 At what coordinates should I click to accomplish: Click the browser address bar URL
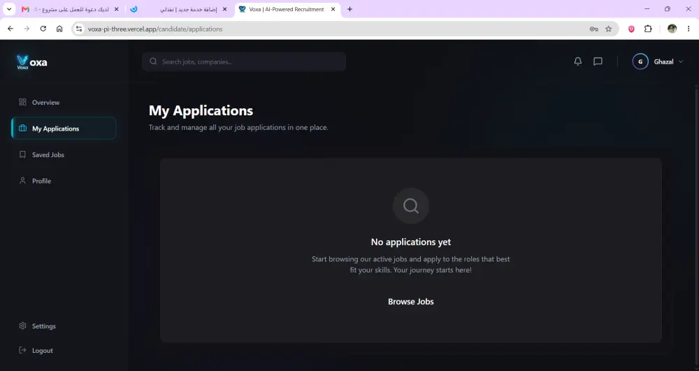coord(155,29)
